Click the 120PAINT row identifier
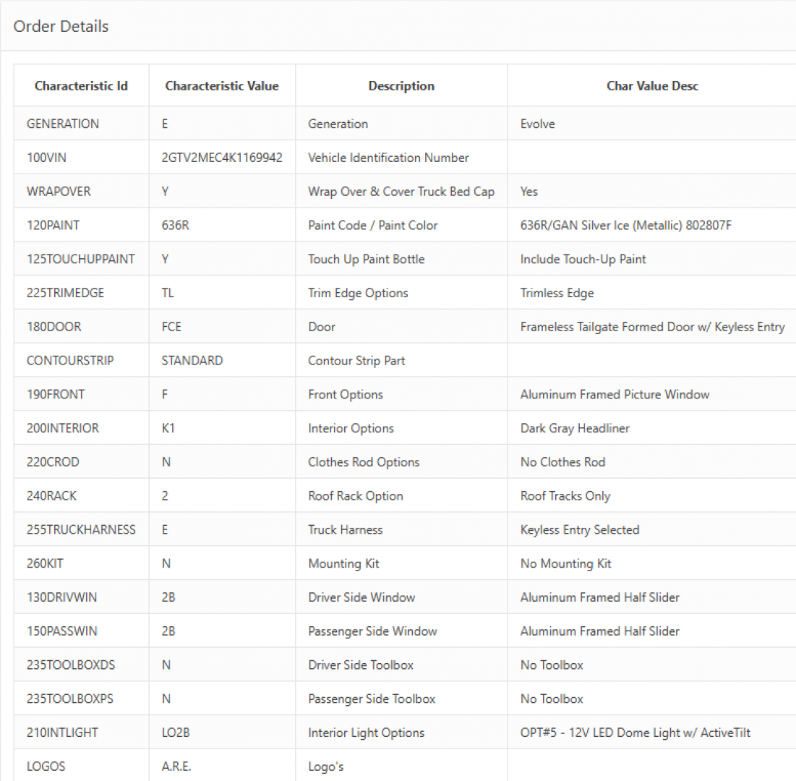 [x=53, y=226]
